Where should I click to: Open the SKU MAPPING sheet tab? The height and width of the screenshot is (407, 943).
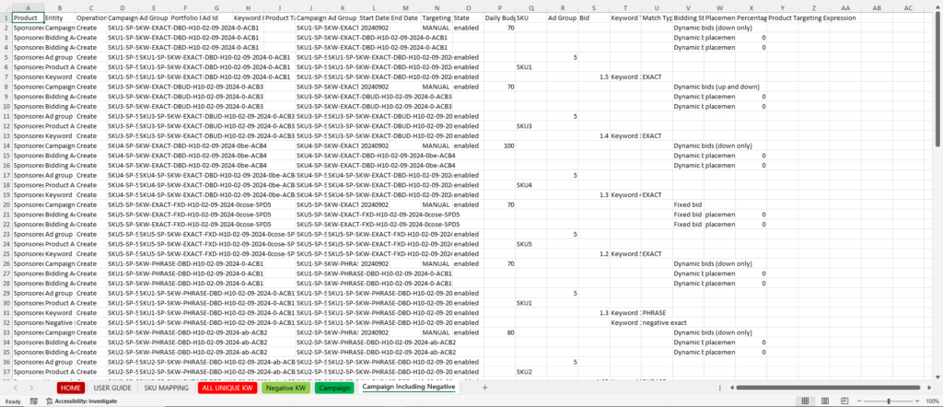click(x=167, y=388)
